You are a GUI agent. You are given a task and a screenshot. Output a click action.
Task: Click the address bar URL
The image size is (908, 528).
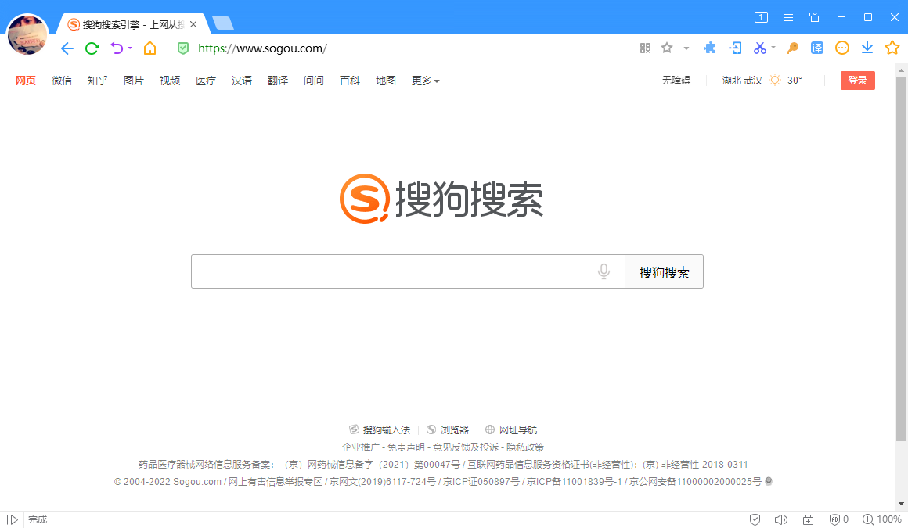click(x=262, y=48)
